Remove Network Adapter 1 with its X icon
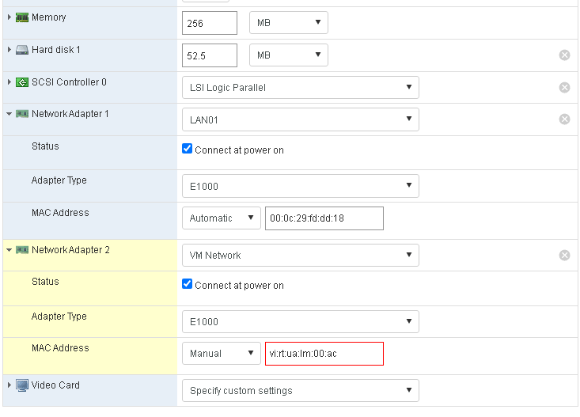 point(564,119)
